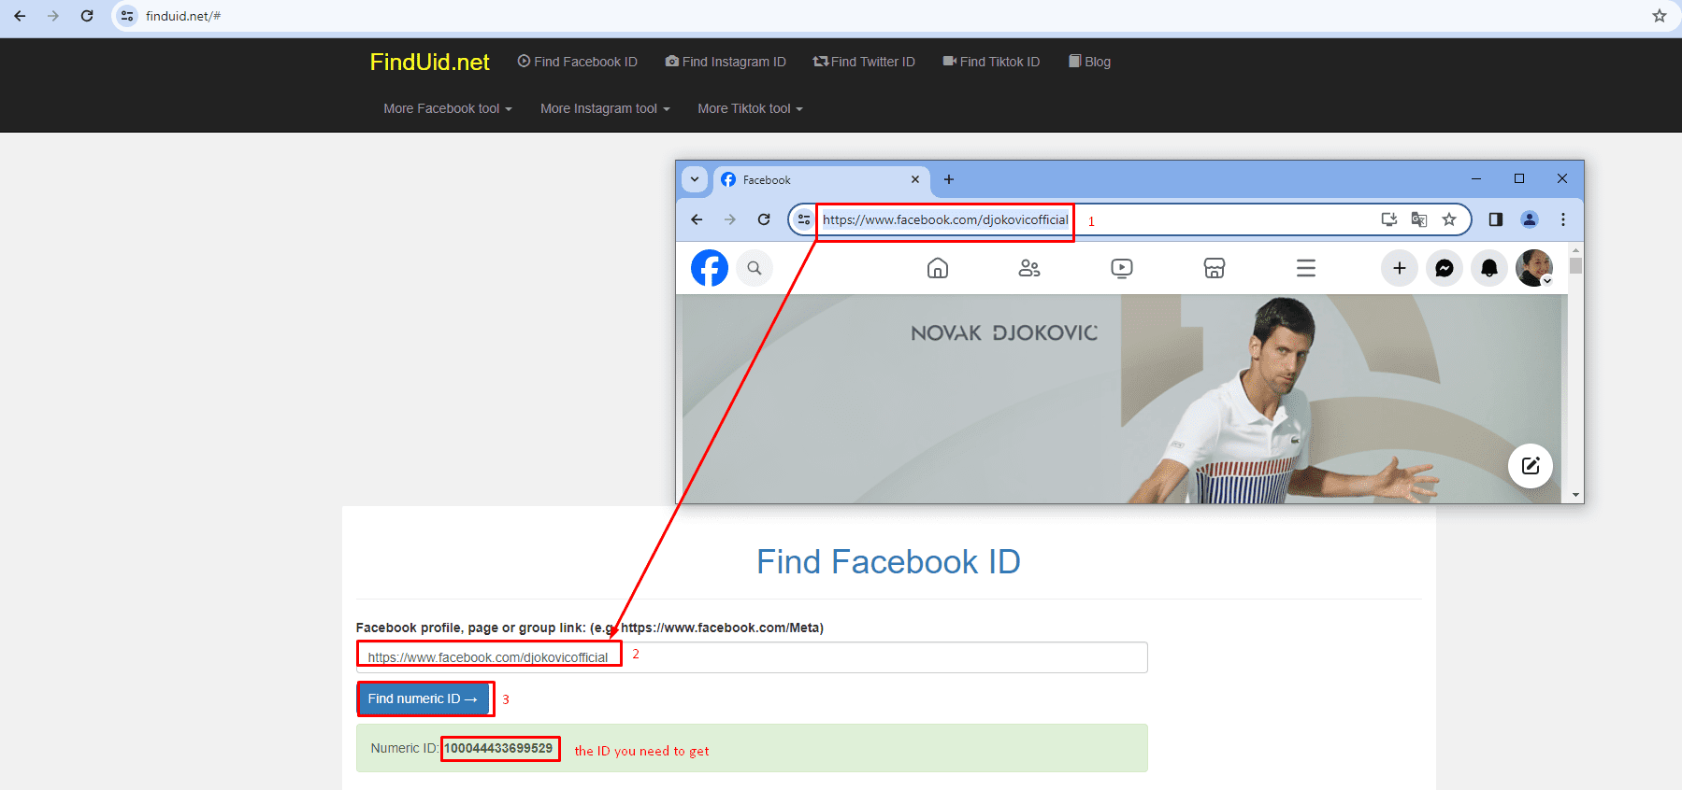Click the Novak Djokovic cover photo
This screenshot has height=790, width=1682.
[x=1122, y=399]
